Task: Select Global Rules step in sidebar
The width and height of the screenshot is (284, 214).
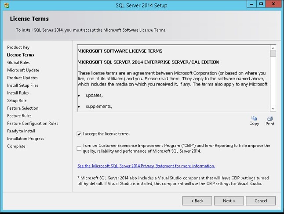Action: [x=18, y=63]
